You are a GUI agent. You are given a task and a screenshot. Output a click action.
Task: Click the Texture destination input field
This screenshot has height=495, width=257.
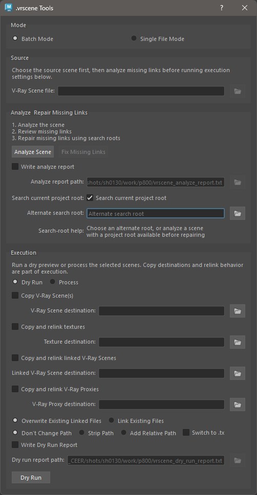(x=162, y=342)
